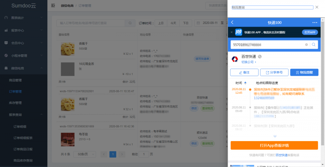Click the tracking number input

coord(268,45)
